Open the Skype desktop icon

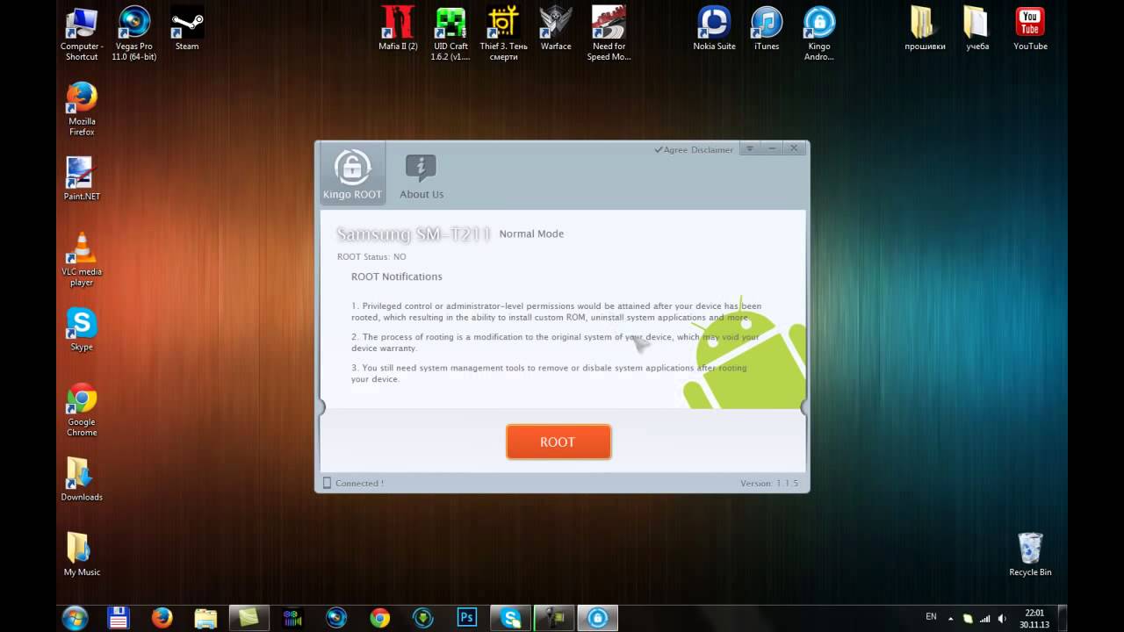82,329
